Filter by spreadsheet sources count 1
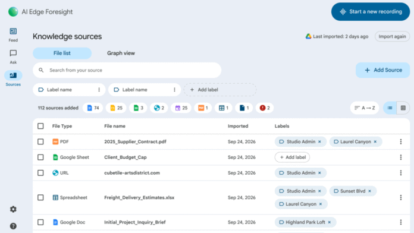This screenshot has width=414, height=233. pos(224,108)
